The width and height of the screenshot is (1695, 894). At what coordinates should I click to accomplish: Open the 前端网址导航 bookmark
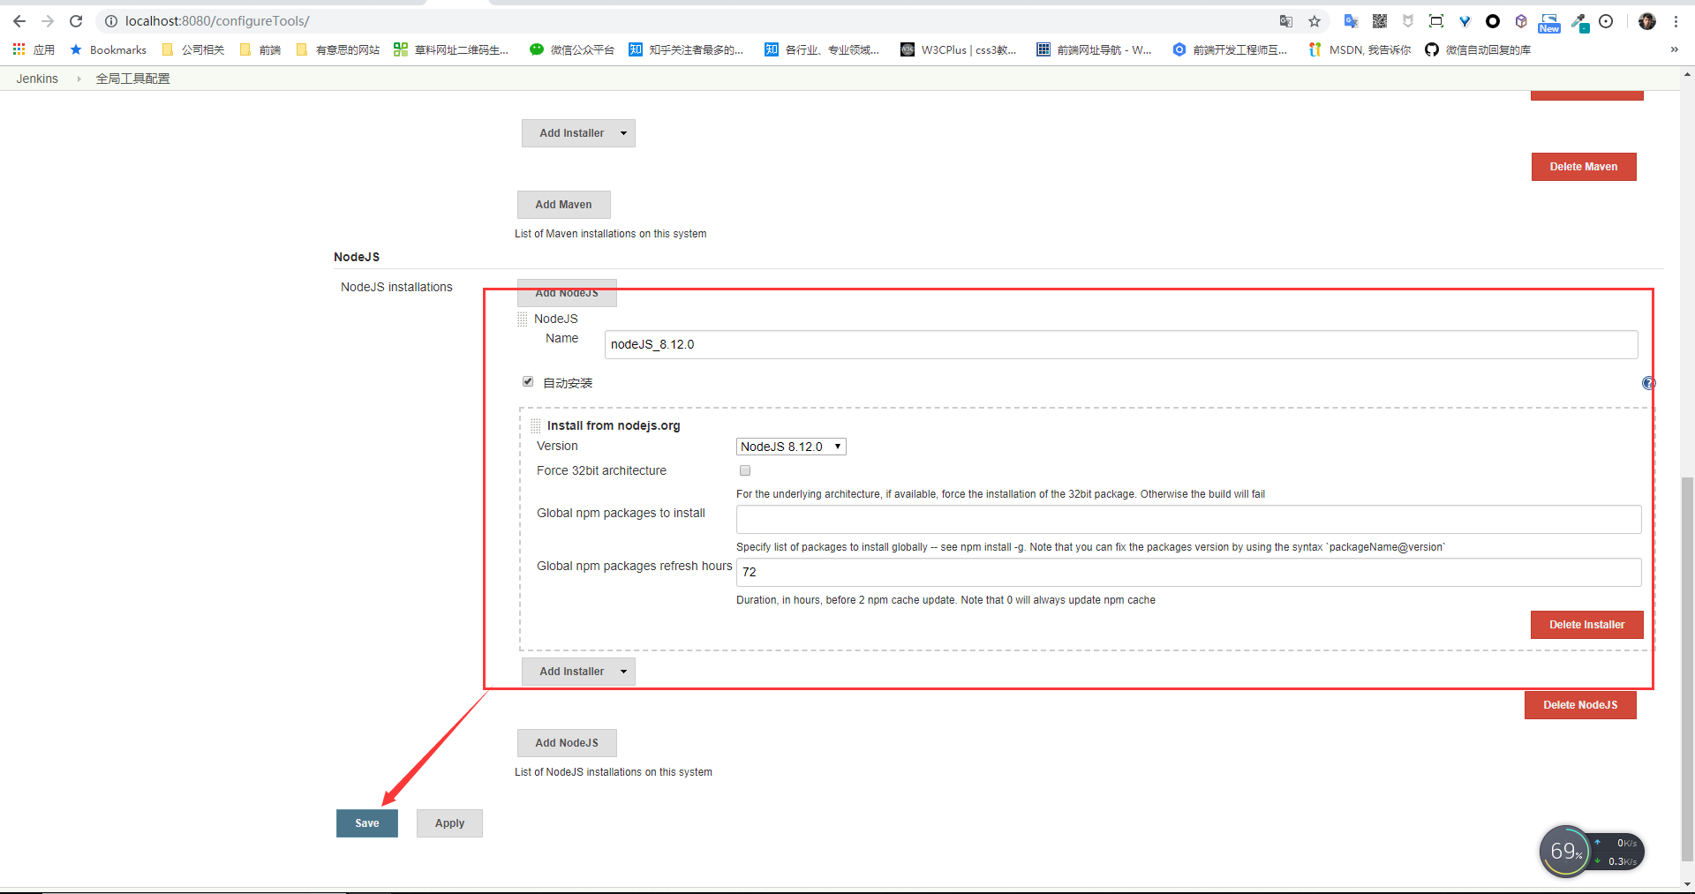[1094, 49]
